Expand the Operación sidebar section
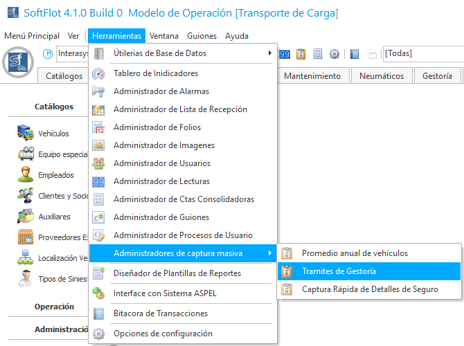Screen dimensions: 464x346 [54, 307]
